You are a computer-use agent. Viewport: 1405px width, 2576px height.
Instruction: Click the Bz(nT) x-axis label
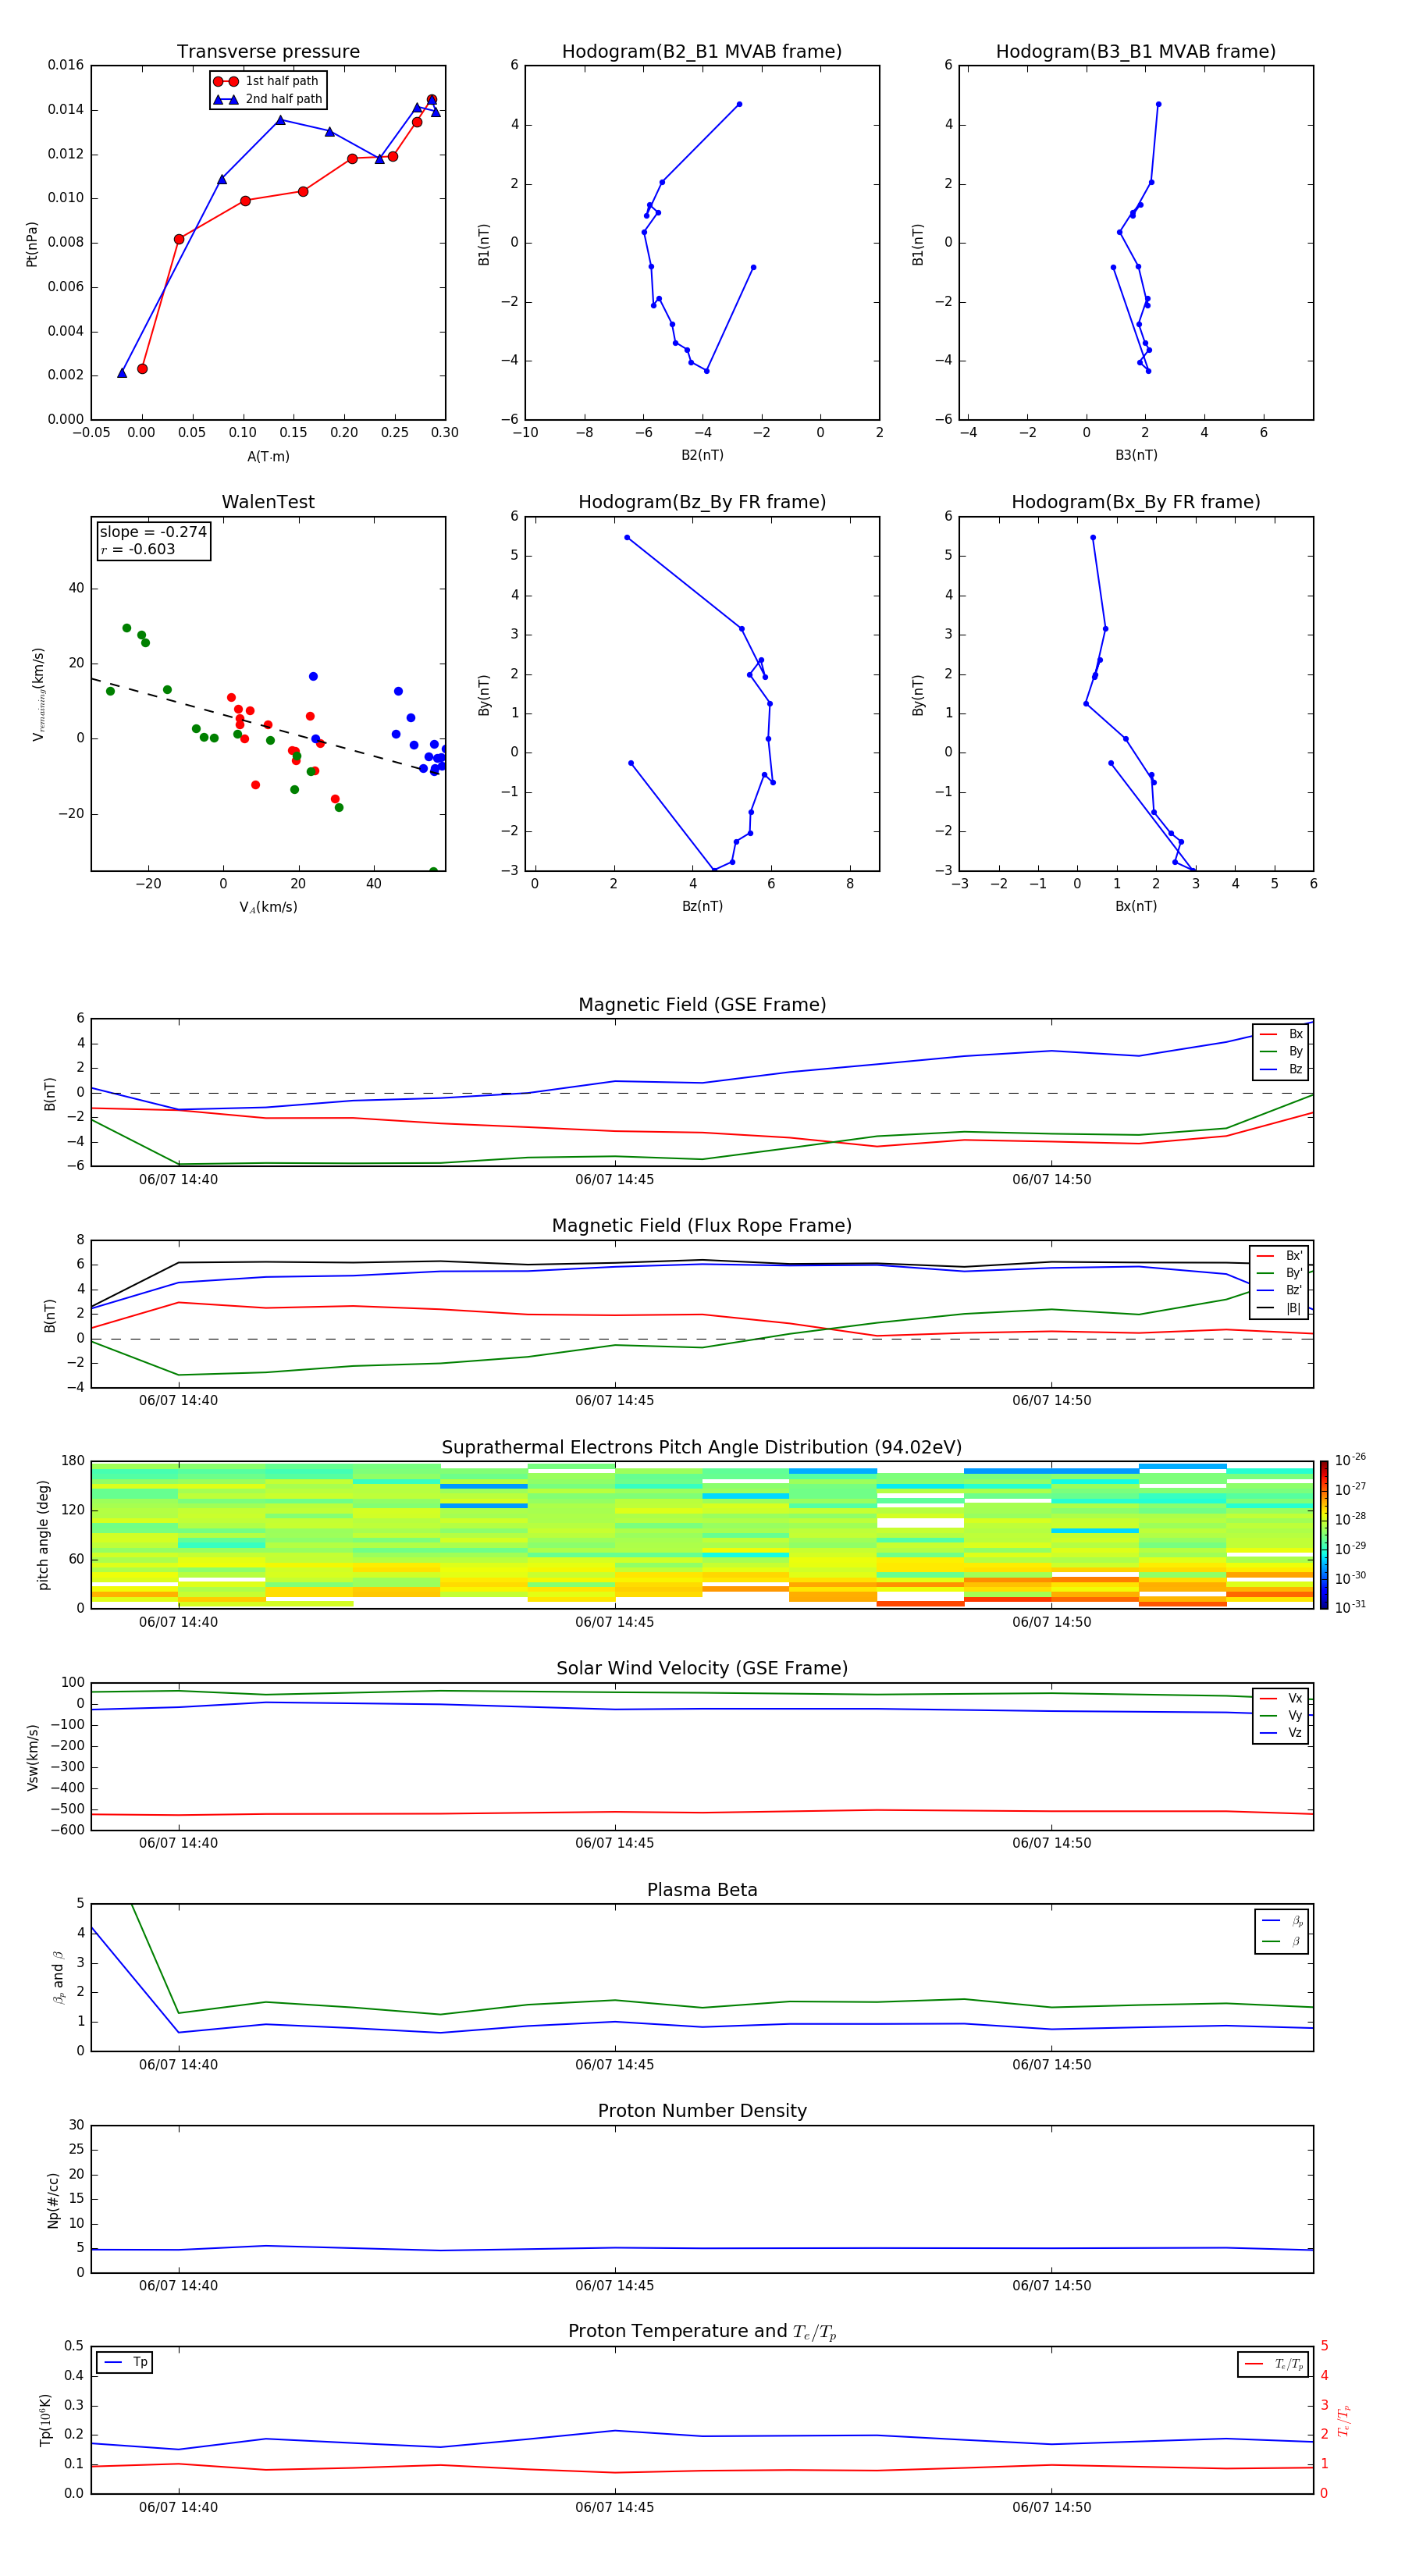(702, 907)
